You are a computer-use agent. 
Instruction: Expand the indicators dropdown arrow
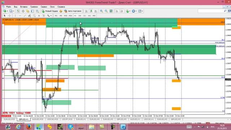click(130, 11)
